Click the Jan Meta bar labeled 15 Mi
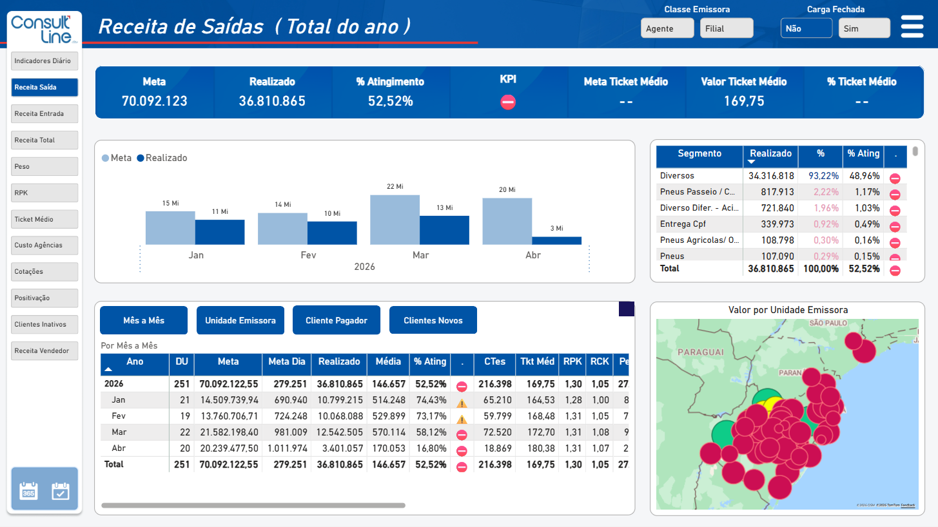 (x=170, y=228)
